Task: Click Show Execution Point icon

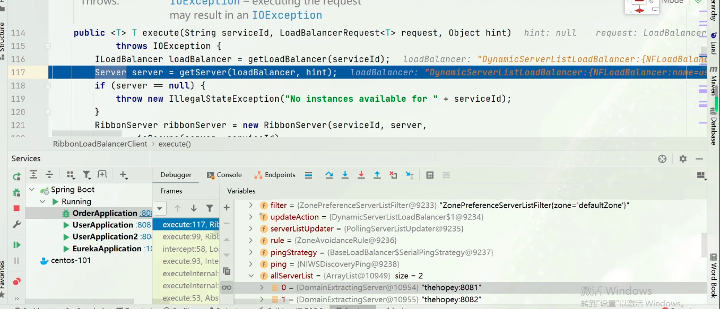Action: pos(308,175)
